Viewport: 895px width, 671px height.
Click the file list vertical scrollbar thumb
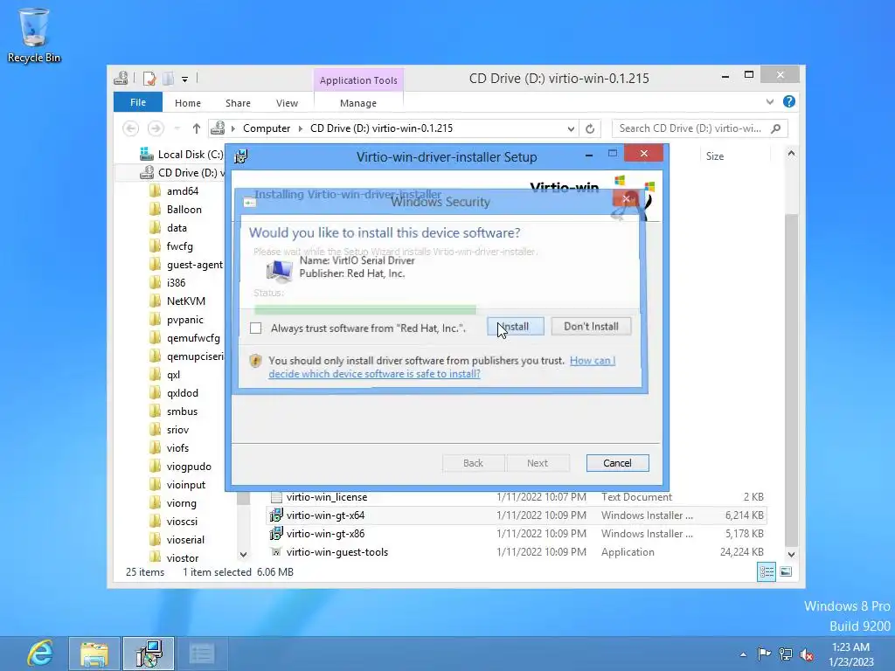tap(791, 379)
